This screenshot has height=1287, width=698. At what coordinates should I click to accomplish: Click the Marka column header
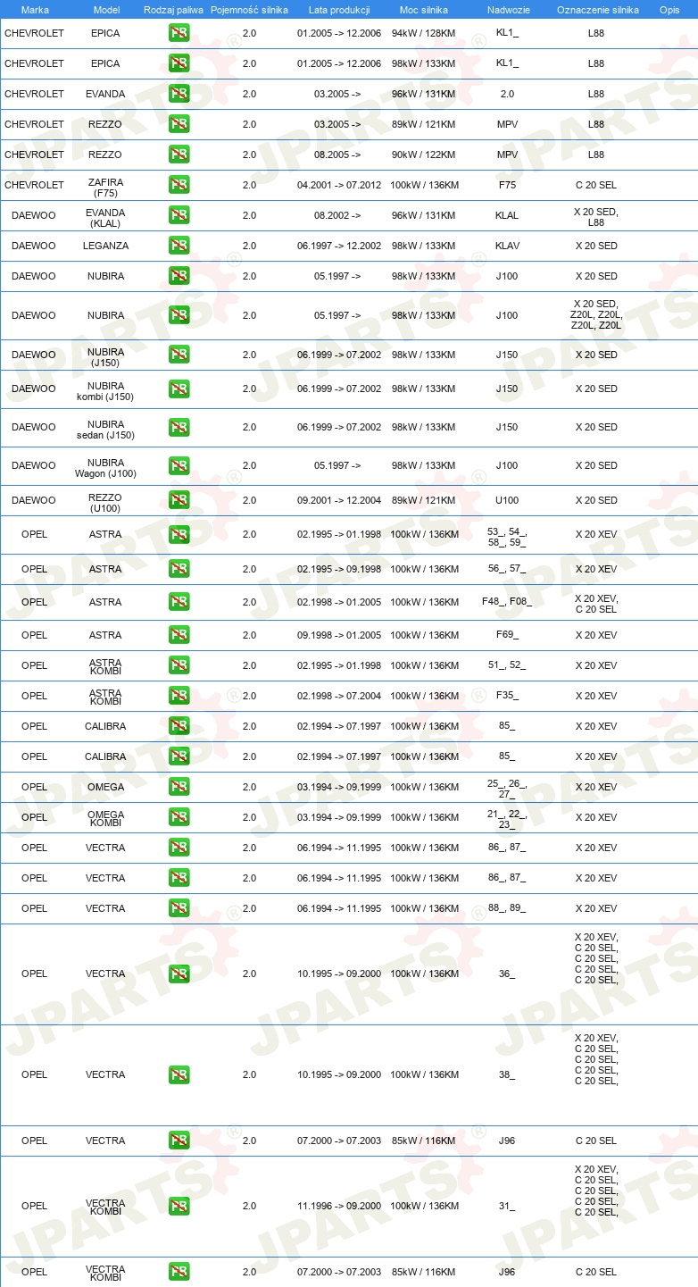34,9
